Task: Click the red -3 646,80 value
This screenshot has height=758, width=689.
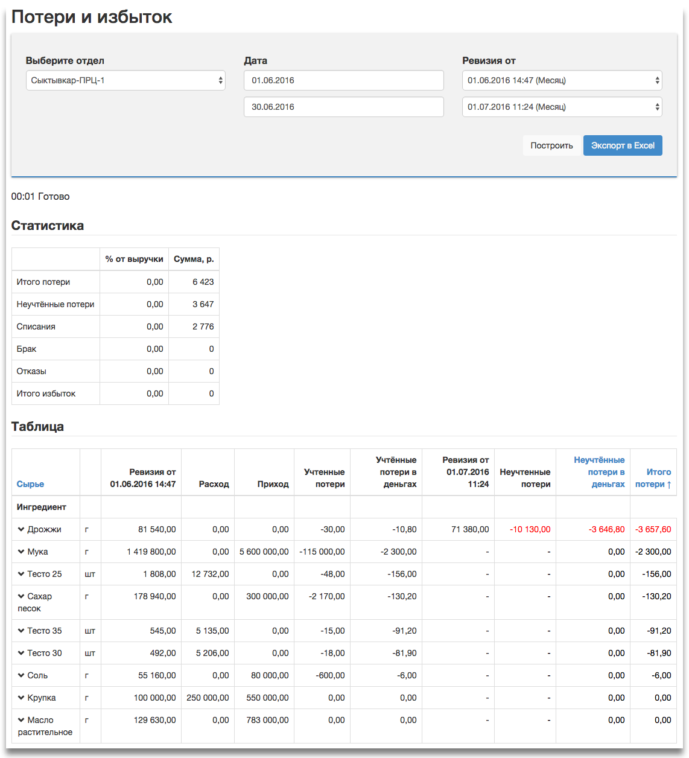Action: point(607,529)
